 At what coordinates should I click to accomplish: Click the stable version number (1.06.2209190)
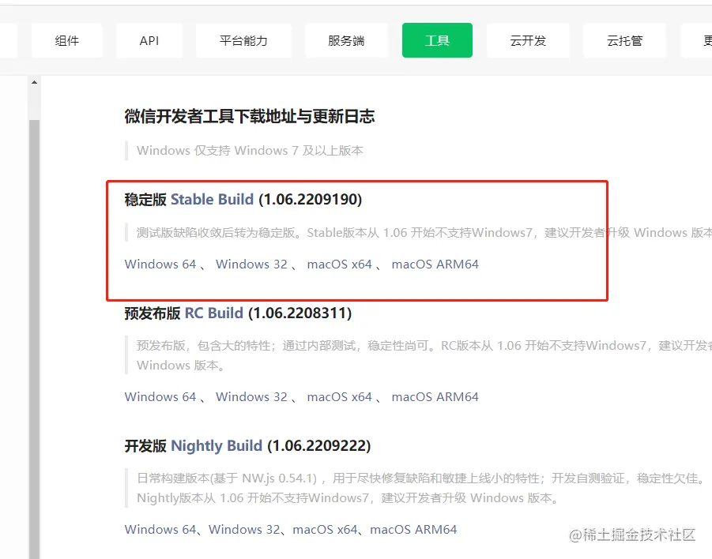click(310, 199)
